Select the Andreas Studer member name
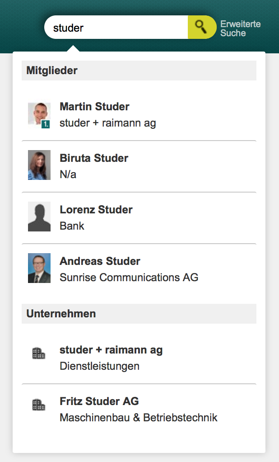The image size is (279, 462). click(x=100, y=261)
